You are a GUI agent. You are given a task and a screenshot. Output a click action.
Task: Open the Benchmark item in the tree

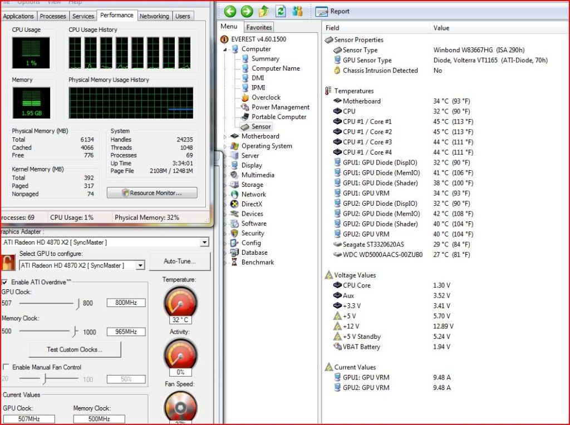click(257, 262)
